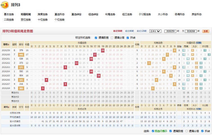Screen dimensions: 212x135
Task: Show 最近120期 results
Action: coord(142,31)
